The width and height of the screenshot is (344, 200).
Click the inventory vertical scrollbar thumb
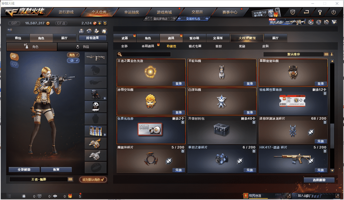(332, 136)
